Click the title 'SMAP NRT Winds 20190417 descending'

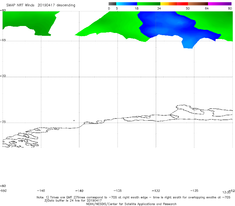click(41, 5)
